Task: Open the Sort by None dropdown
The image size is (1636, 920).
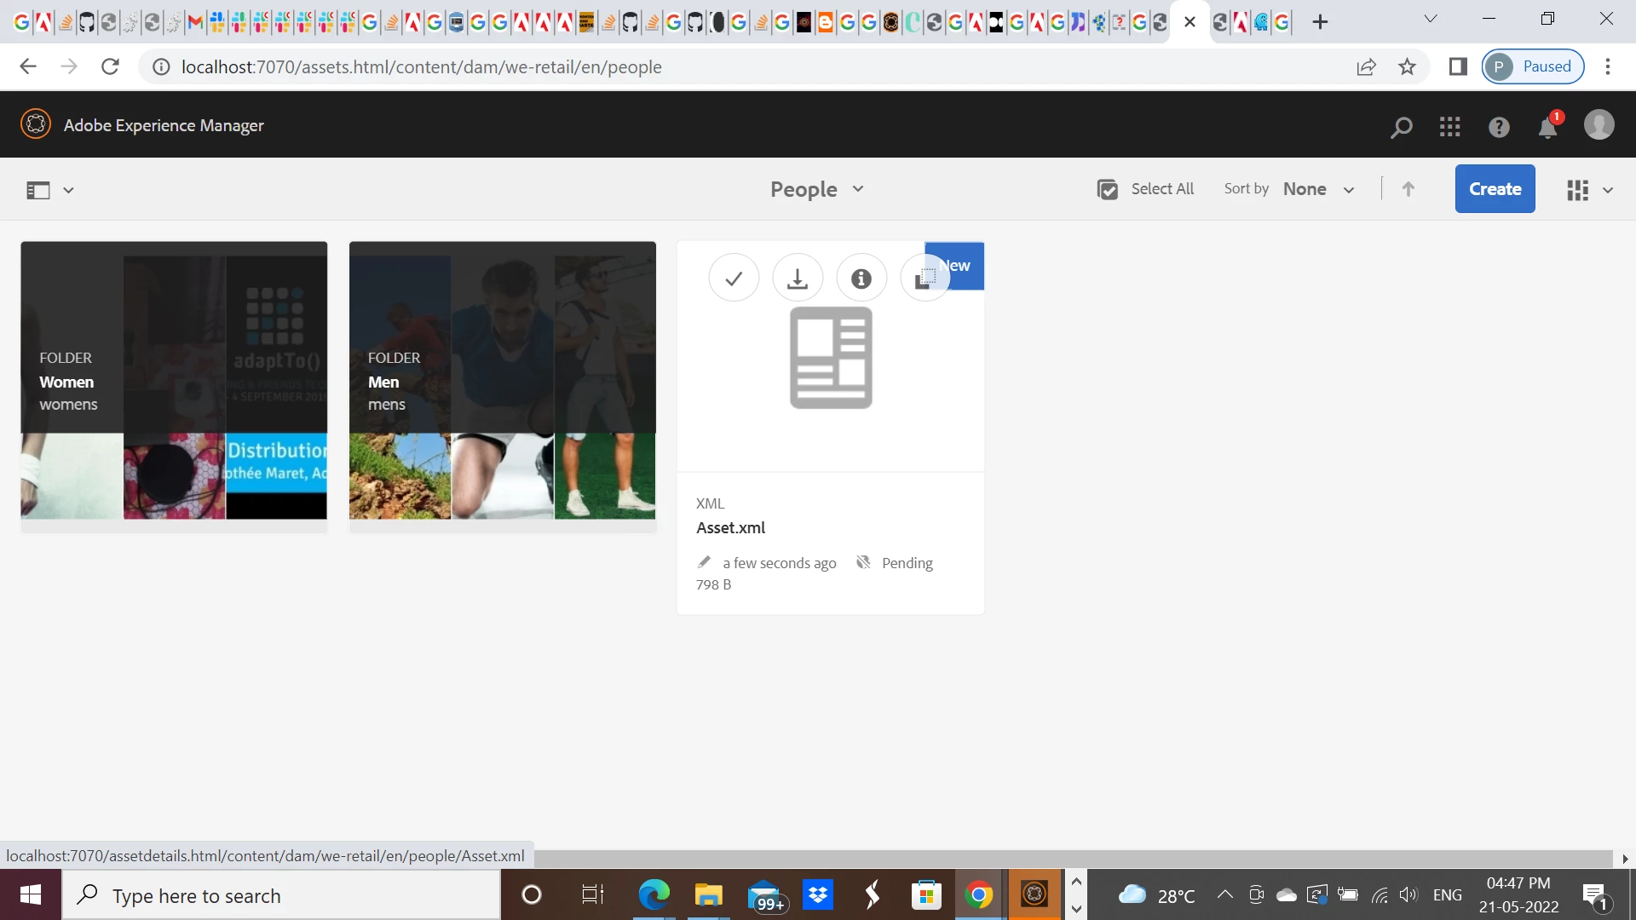Action: (1317, 189)
